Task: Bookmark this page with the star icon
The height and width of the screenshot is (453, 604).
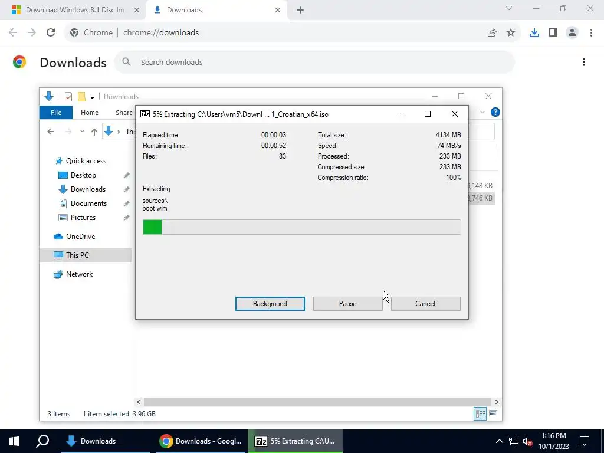Action: 511,33
